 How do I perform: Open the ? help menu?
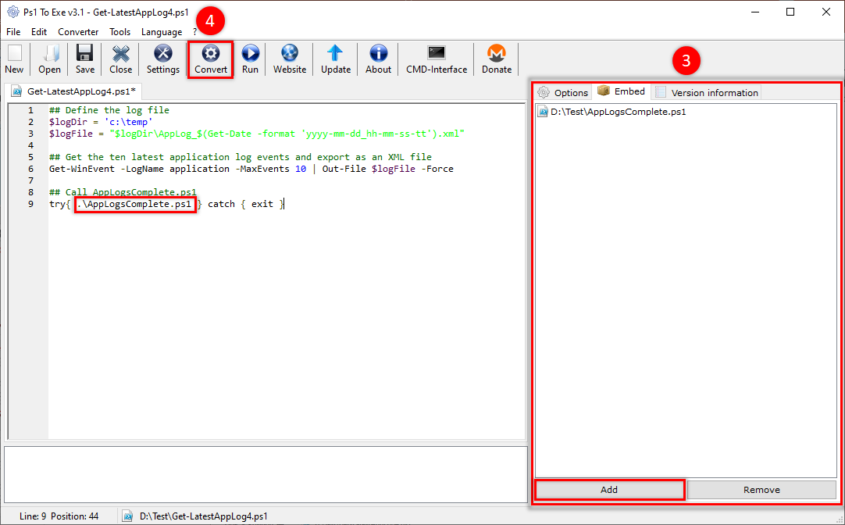194,32
